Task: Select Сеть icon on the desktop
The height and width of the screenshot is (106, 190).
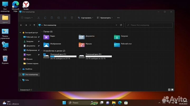Action: pos(5,46)
